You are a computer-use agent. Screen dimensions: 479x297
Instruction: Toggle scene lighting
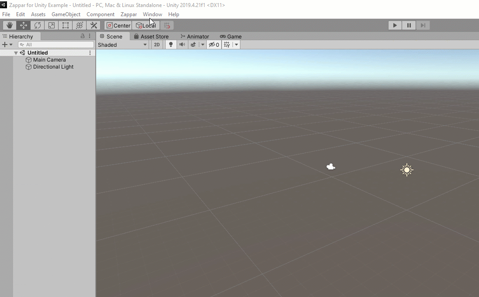tap(171, 45)
